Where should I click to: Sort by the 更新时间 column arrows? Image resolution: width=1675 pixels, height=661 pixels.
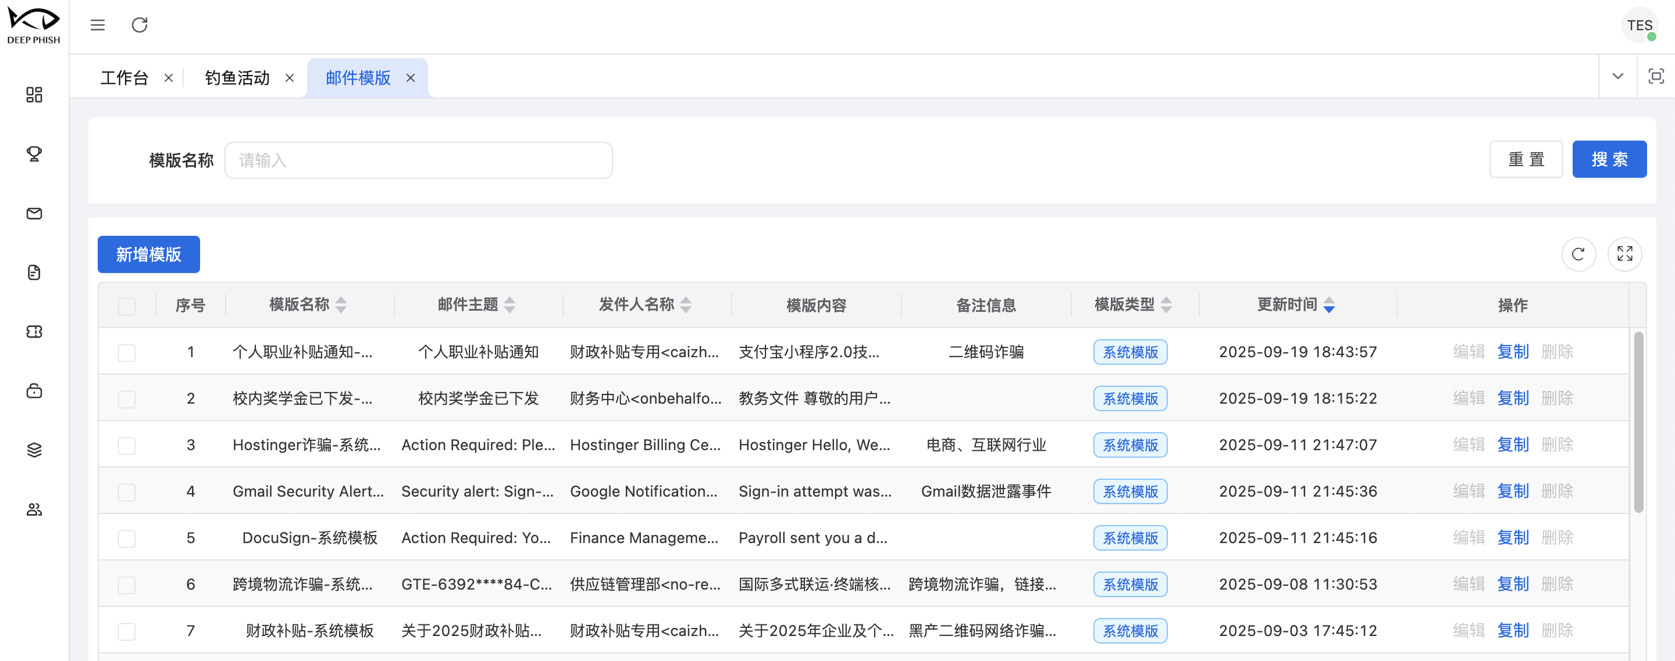[1329, 304]
